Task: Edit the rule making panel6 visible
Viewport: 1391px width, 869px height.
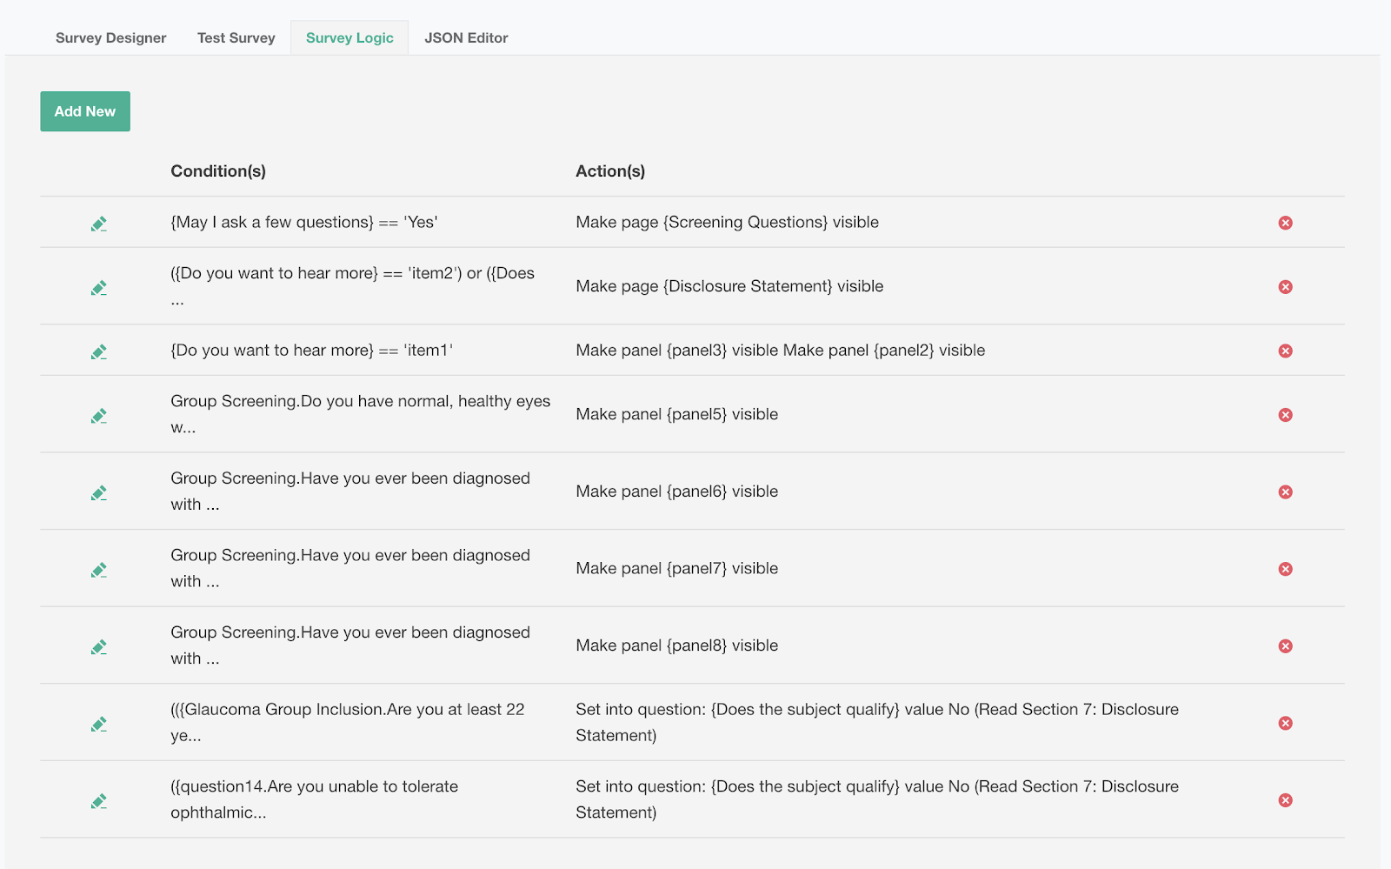Action: (x=99, y=492)
